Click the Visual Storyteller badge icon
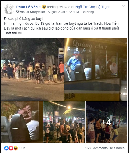The image size is (129, 153). [x=18, y=12]
